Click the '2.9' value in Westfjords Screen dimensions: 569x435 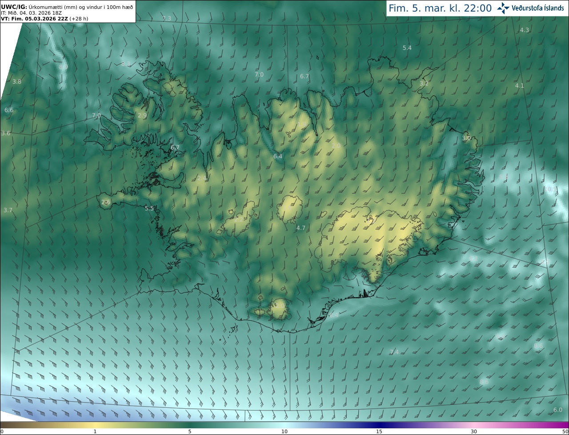click(142, 115)
